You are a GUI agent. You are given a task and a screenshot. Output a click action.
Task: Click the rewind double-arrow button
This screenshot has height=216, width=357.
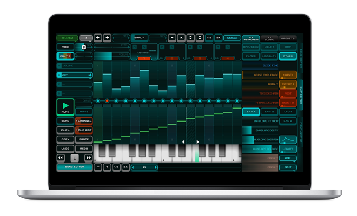tap(61, 158)
